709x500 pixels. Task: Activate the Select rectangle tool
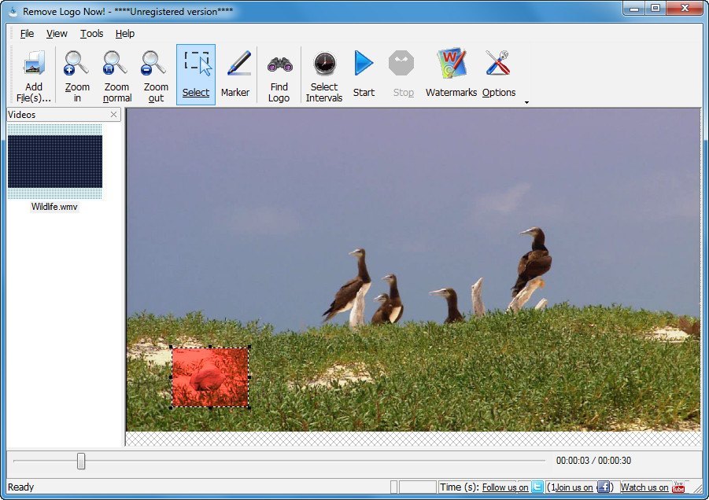(x=196, y=75)
